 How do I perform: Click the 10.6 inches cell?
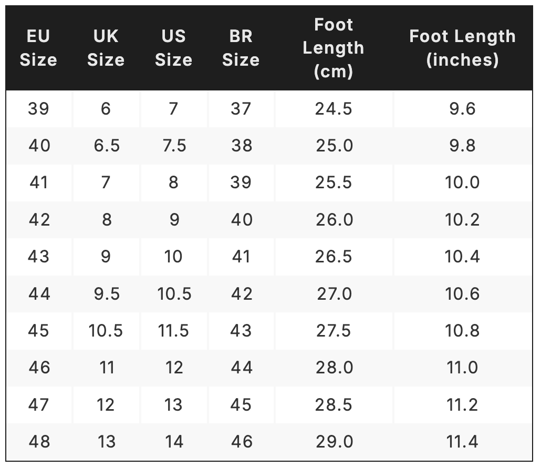(462, 293)
